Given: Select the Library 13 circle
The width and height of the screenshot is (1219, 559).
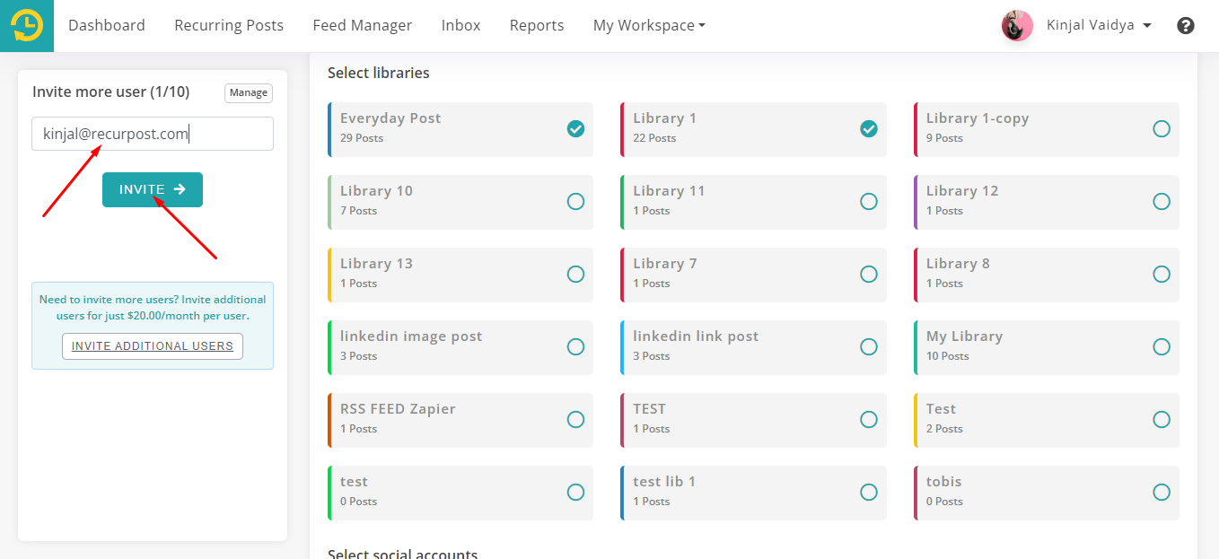Looking at the screenshot, I should 576,275.
